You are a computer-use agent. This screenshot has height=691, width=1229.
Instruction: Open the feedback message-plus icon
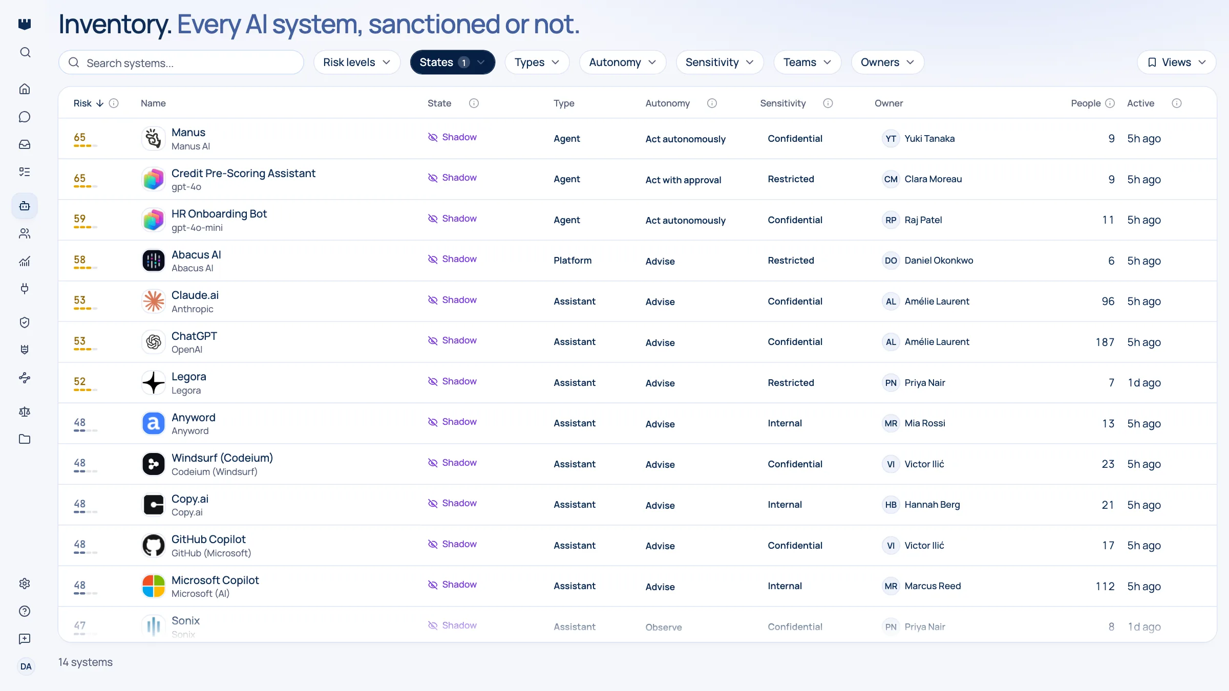pyautogui.click(x=25, y=639)
